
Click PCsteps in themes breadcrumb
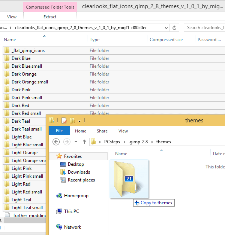(x=112, y=142)
